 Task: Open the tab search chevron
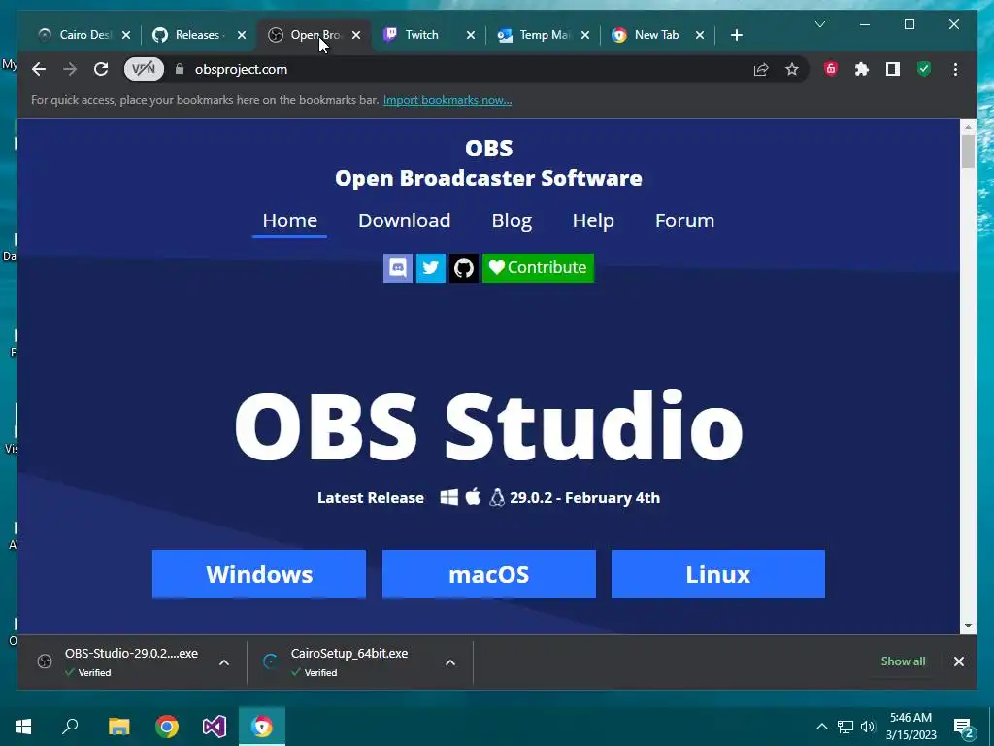coord(819,24)
